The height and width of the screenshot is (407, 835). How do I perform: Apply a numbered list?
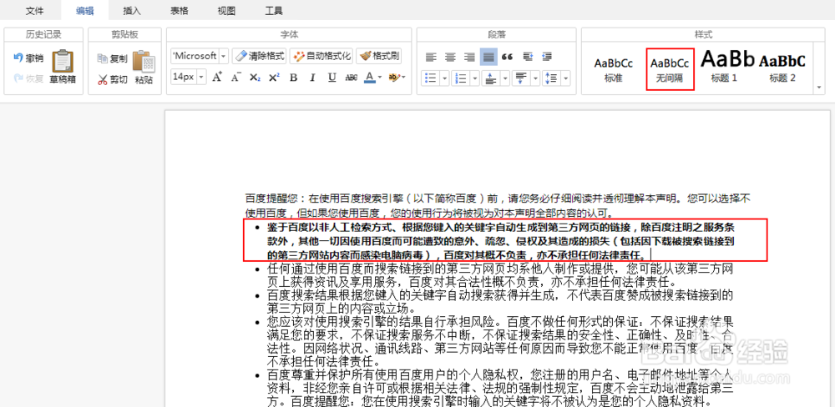(460, 78)
